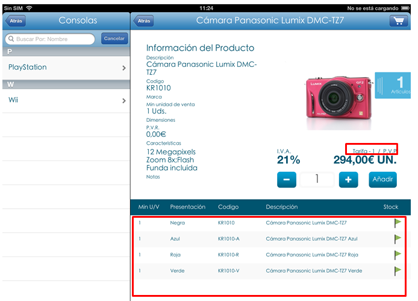Tap the battery status icon
Screen dimensions: 418x301
click(405, 8)
